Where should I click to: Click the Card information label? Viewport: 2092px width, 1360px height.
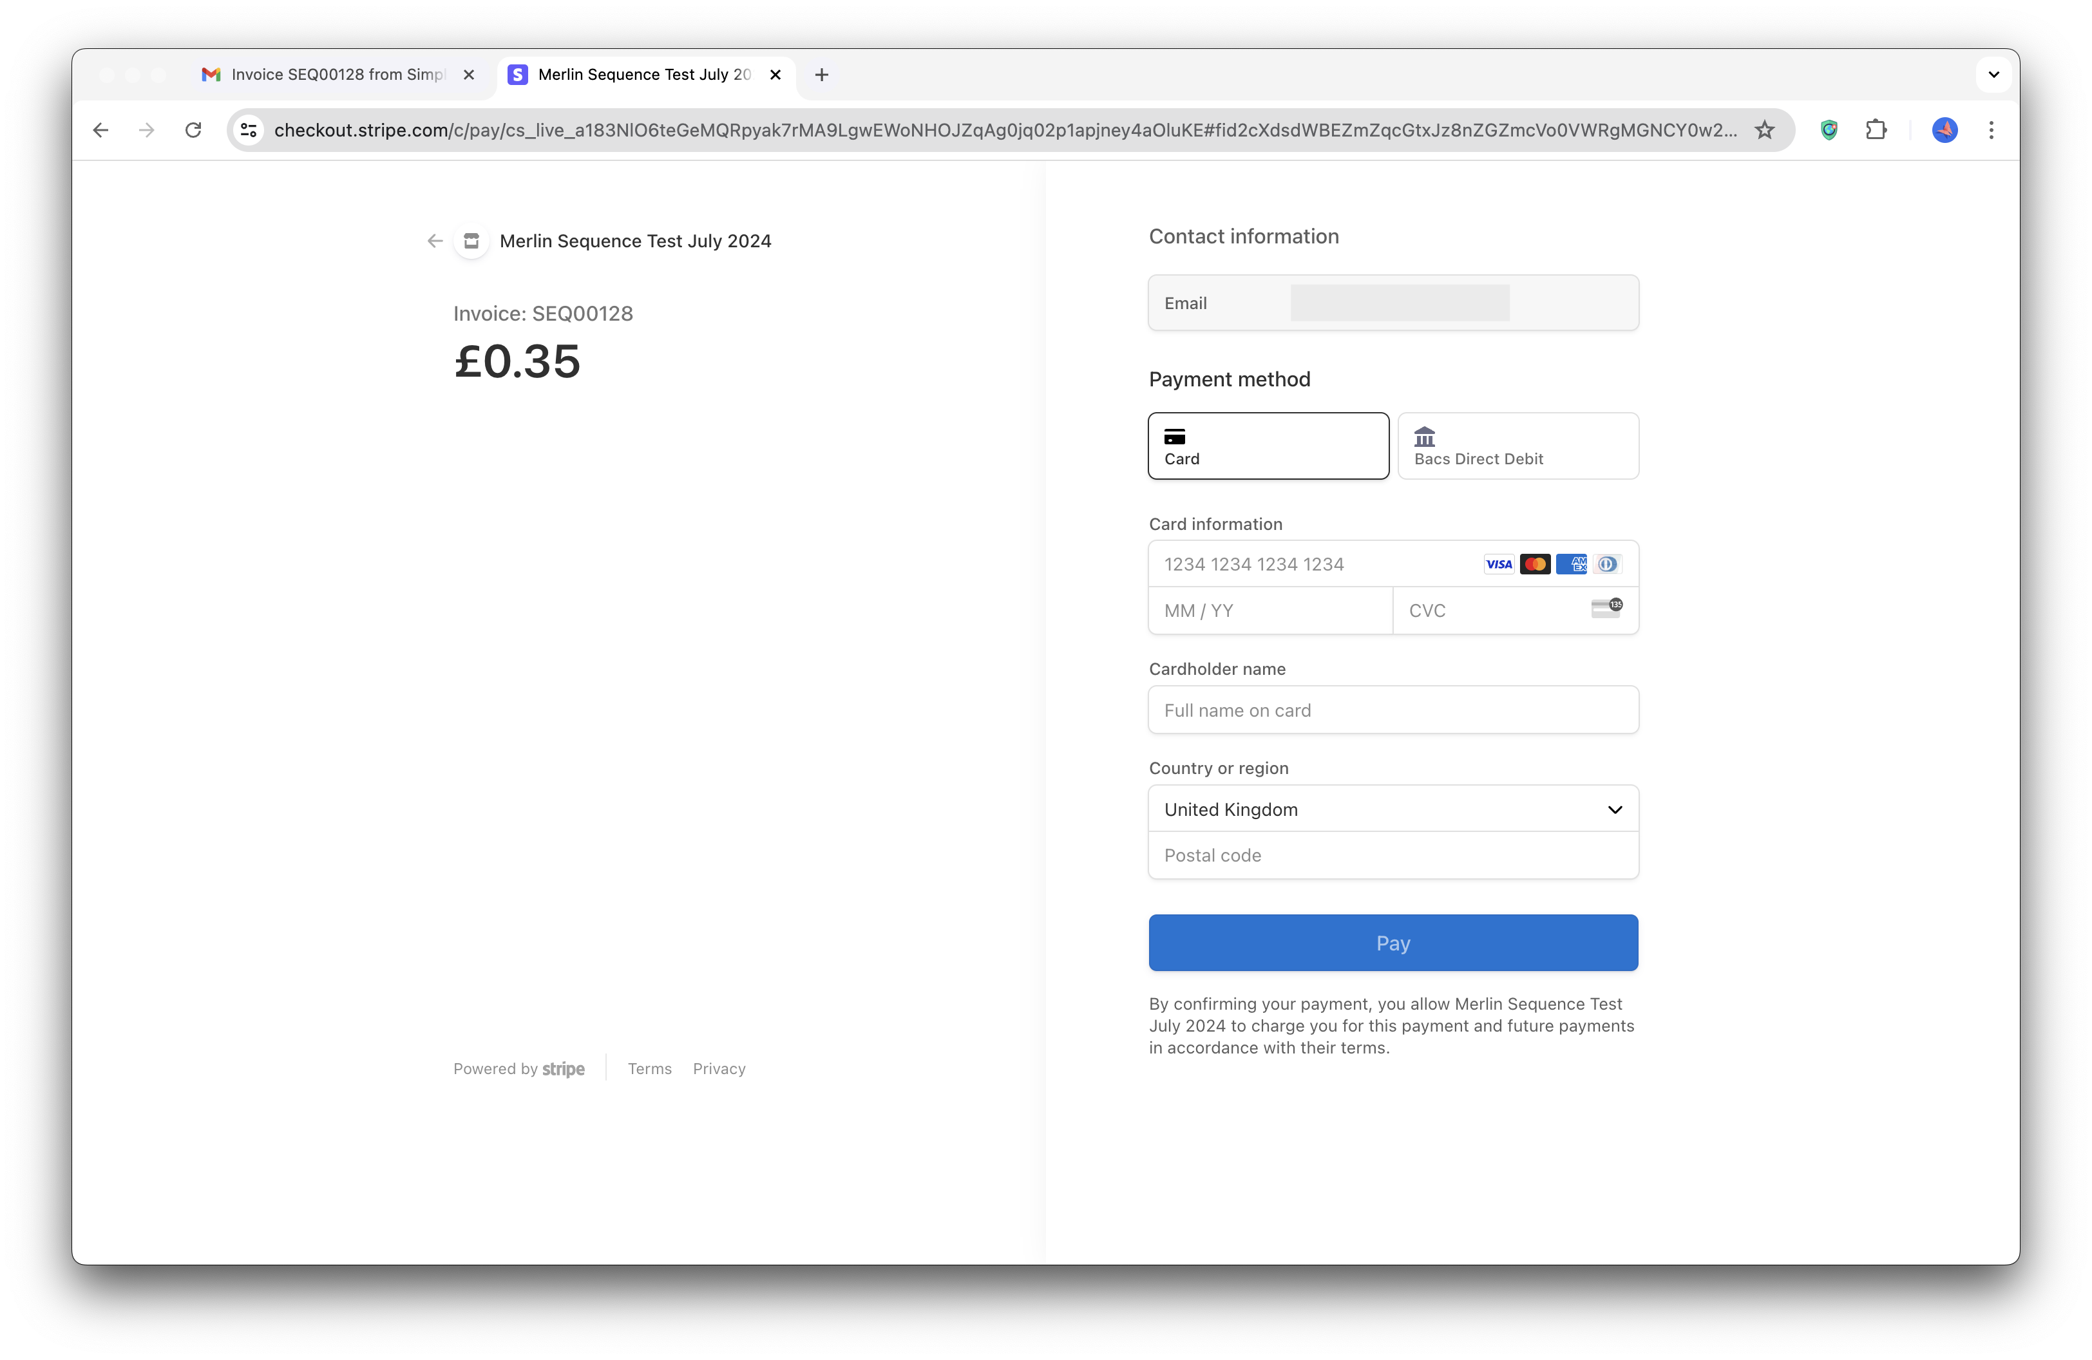(x=1215, y=524)
